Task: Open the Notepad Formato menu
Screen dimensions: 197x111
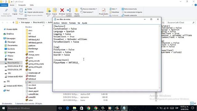Action: point(72,23)
